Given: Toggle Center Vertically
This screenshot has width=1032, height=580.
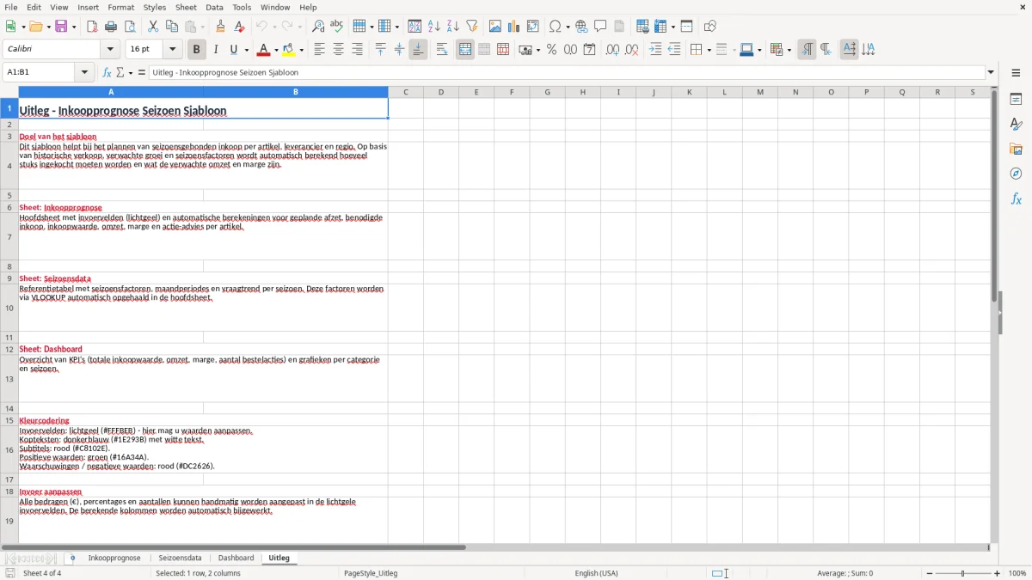Looking at the screenshot, I should point(399,50).
